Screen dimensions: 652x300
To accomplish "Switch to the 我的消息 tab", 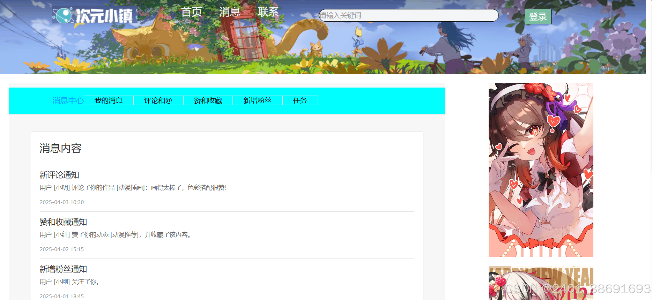I will [109, 100].
